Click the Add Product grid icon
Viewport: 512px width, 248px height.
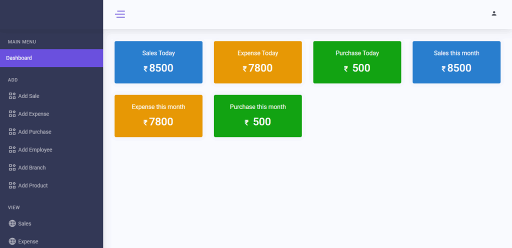[x=12, y=185]
